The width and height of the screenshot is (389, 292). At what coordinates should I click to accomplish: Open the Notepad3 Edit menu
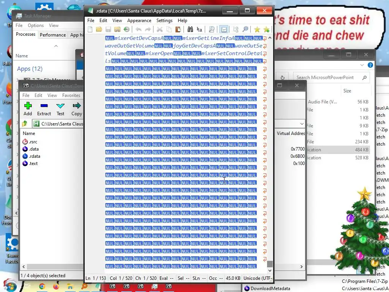pos(103,21)
